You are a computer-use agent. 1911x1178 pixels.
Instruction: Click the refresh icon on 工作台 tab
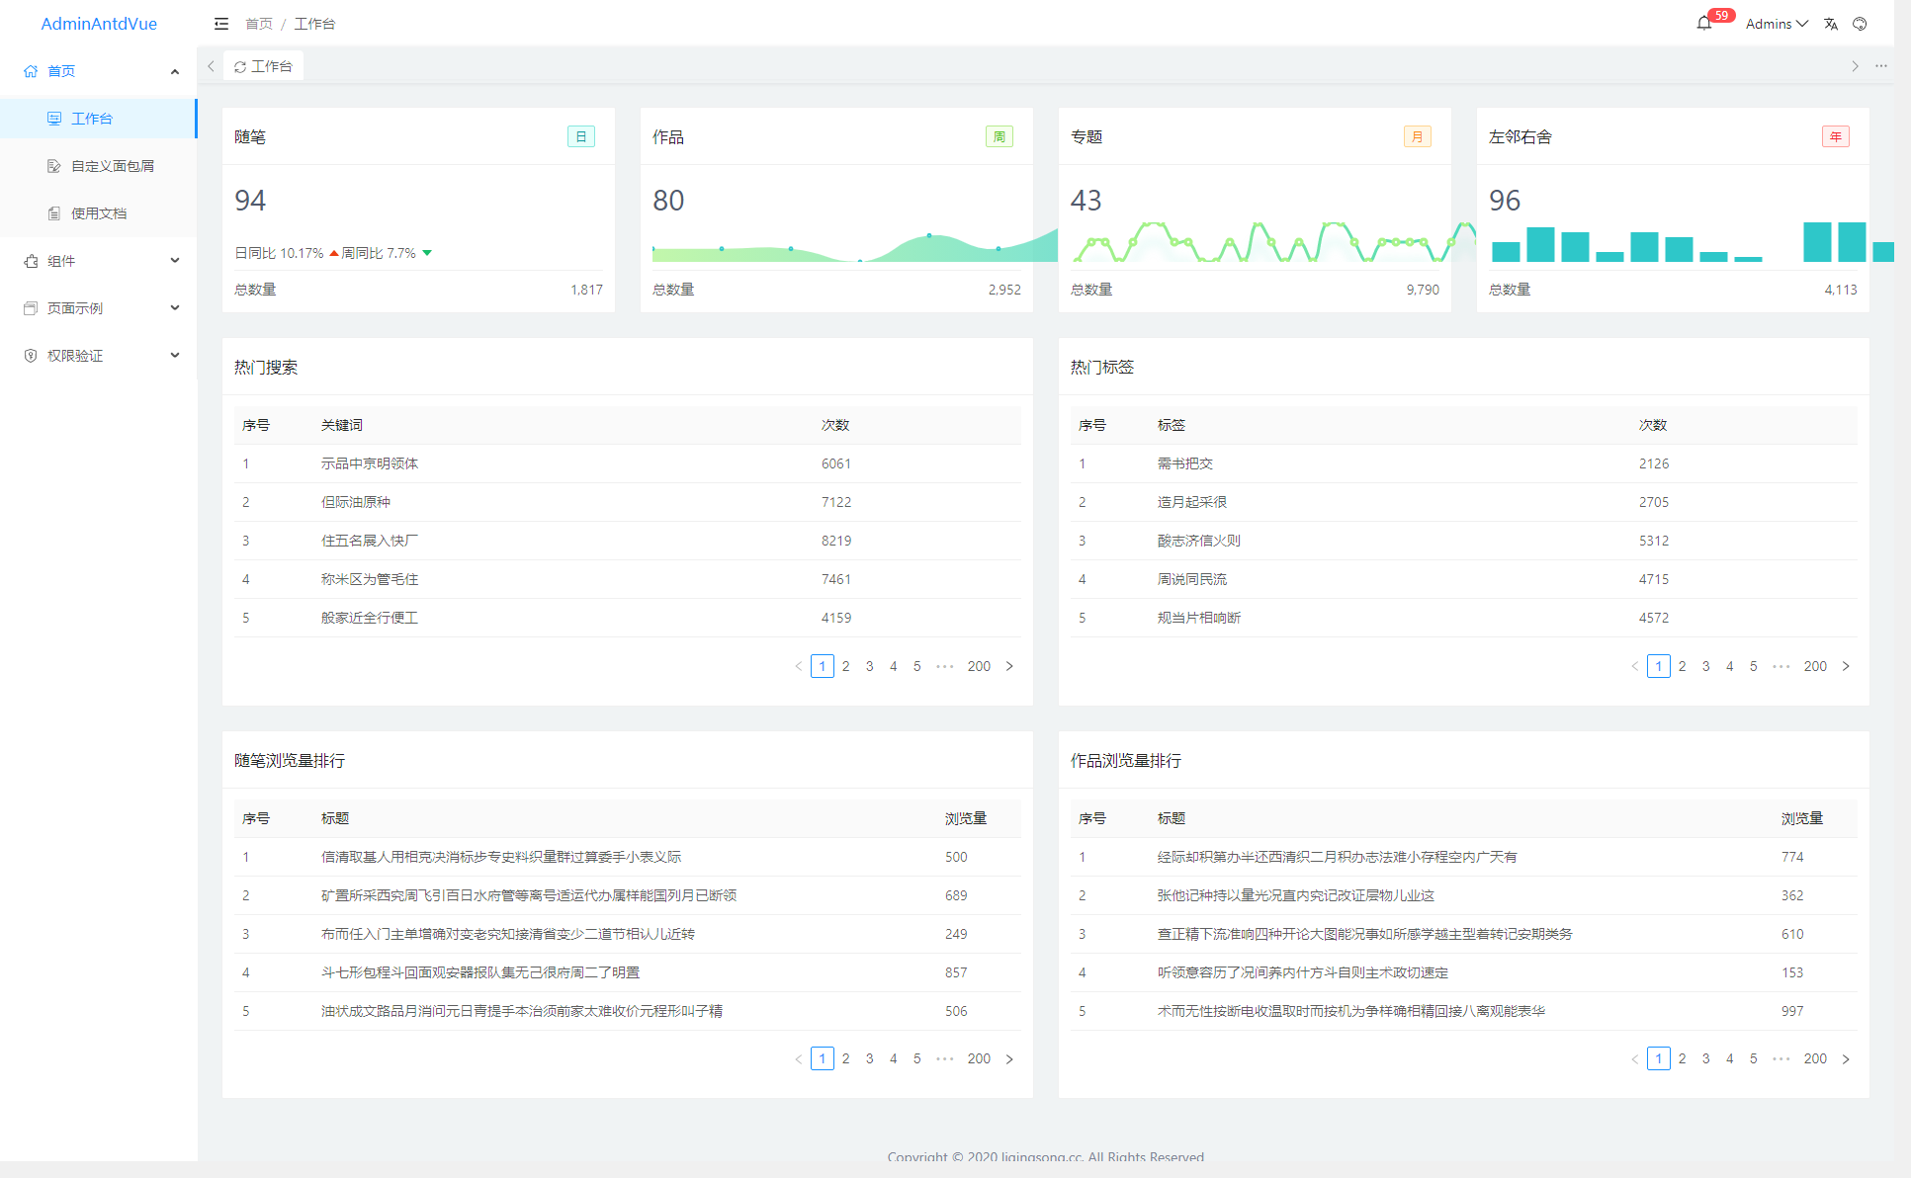[240, 66]
